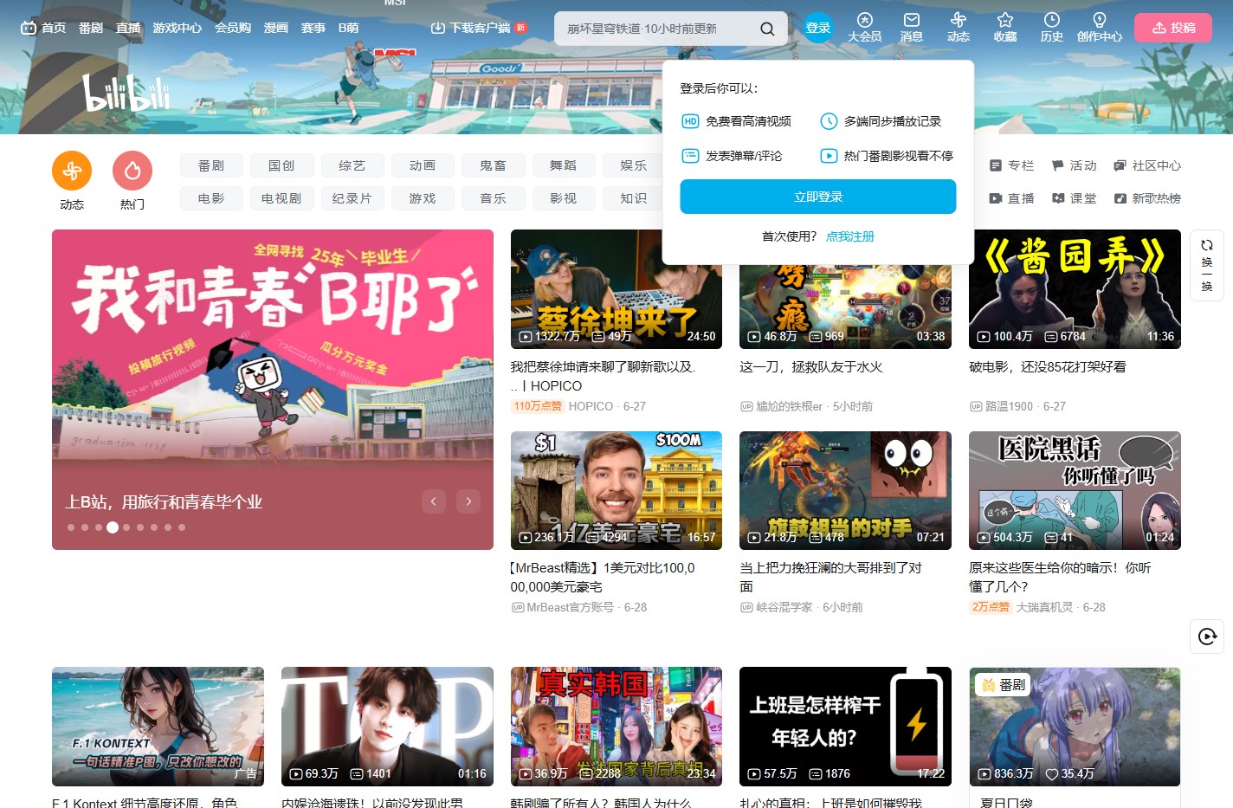Viewport: 1233px width, 808px height.
Task: Select the 电影 category chip
Action: (x=211, y=198)
